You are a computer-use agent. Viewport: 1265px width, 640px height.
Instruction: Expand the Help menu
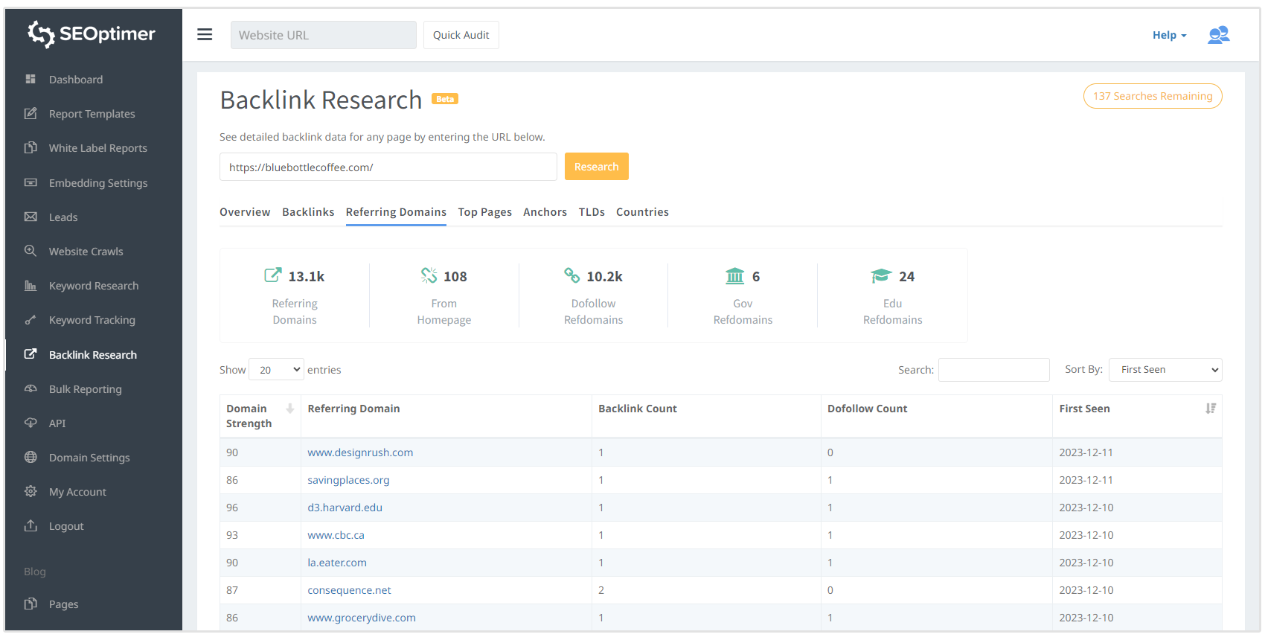click(1169, 35)
